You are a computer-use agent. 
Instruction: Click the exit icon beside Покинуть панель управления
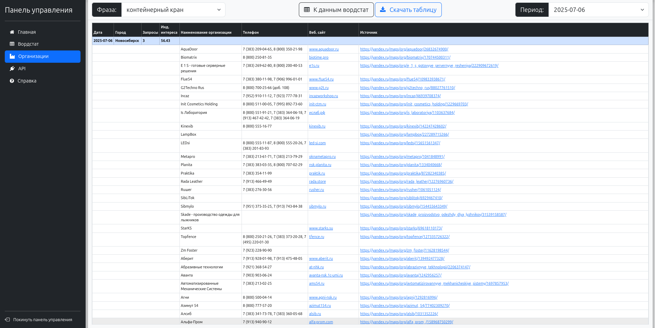pos(7,320)
